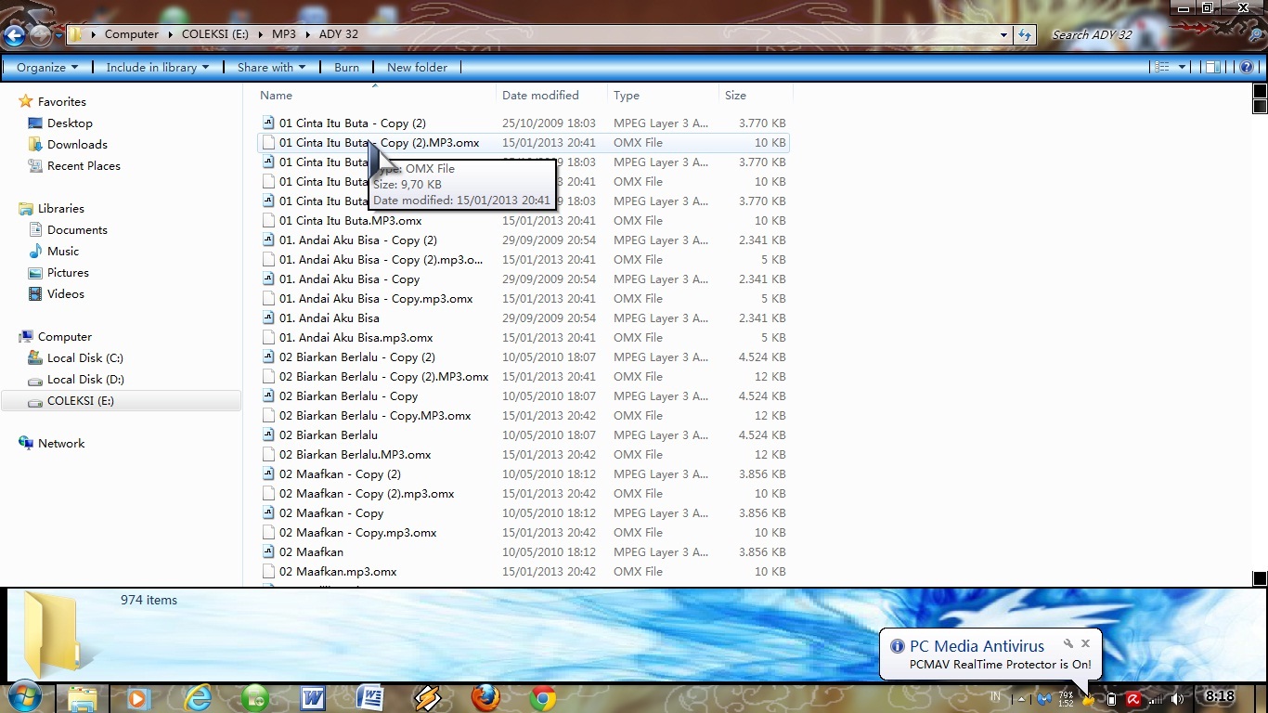Click the Burn menu item
Screen dimensions: 1268x713
346,67
